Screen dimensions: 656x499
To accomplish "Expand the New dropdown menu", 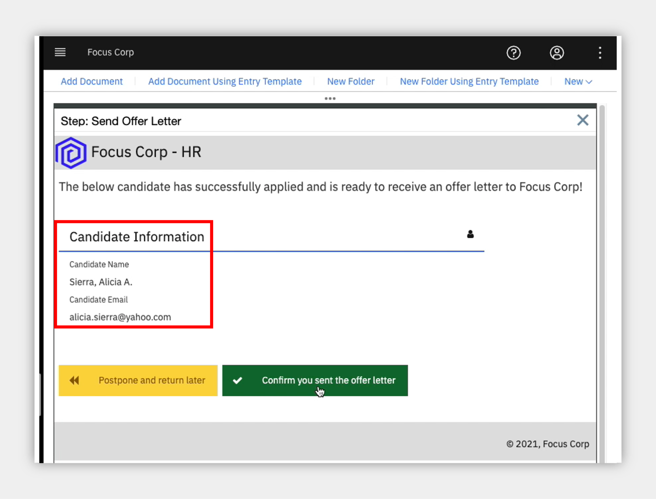I will pos(578,81).
